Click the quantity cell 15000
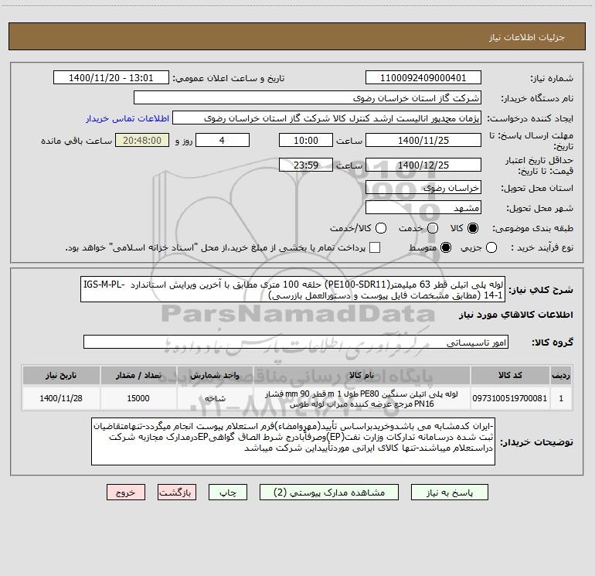The height and width of the screenshot is (576, 595). coord(138,398)
